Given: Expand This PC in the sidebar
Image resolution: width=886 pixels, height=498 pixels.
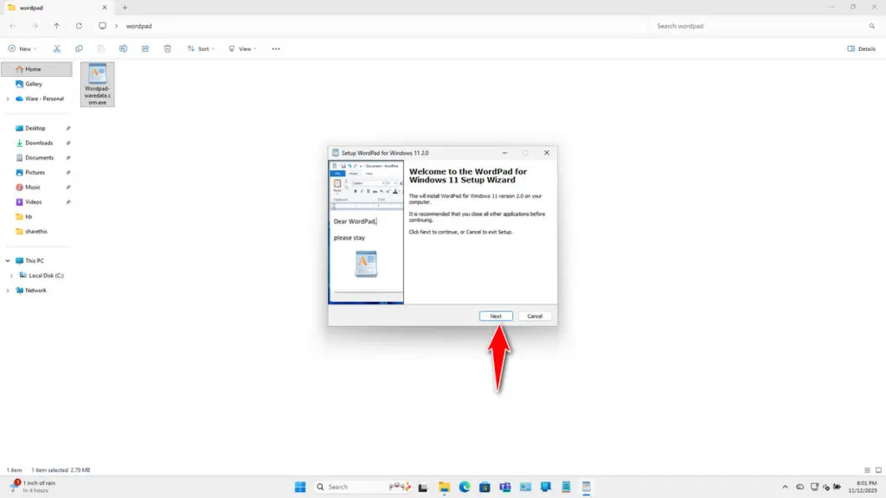Looking at the screenshot, I should click(x=9, y=259).
